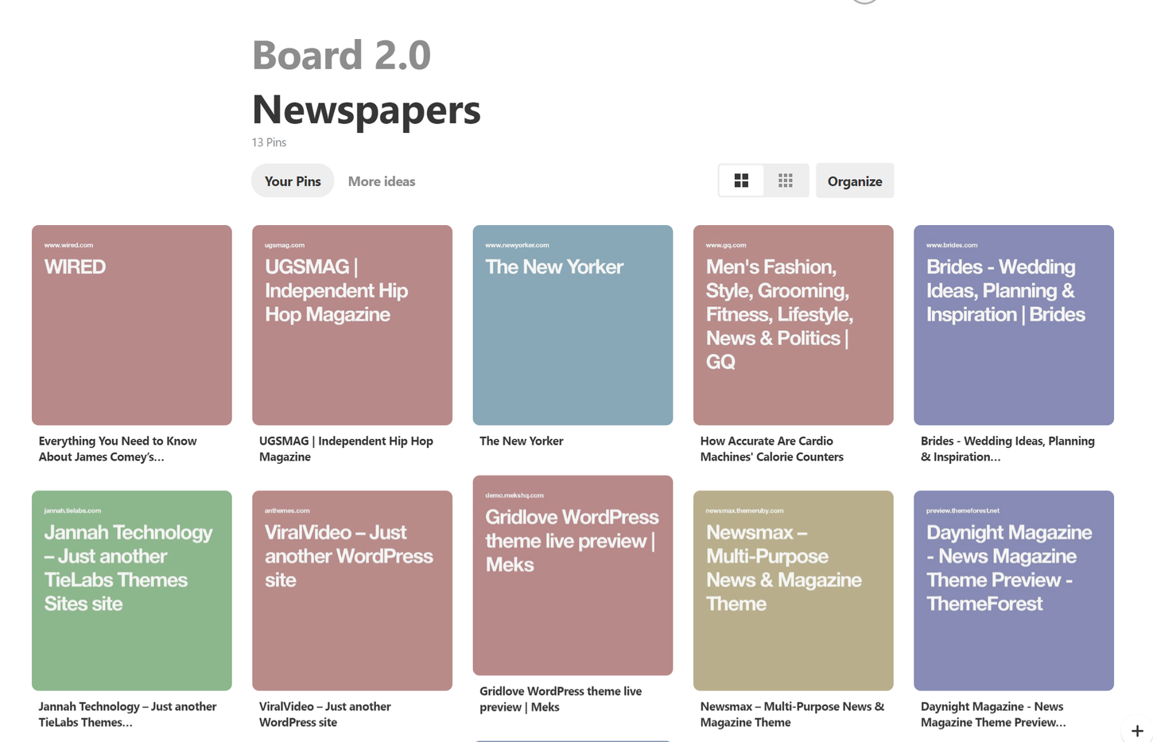Switch to the default large grid view icon
Viewport: 1153px width, 742px height.
coord(741,181)
